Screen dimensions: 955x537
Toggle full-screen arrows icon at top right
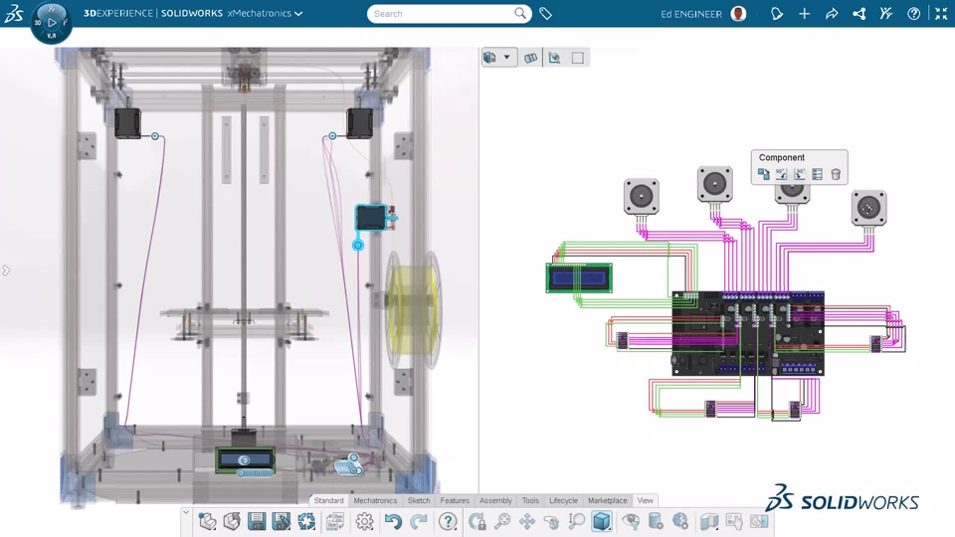tap(941, 13)
